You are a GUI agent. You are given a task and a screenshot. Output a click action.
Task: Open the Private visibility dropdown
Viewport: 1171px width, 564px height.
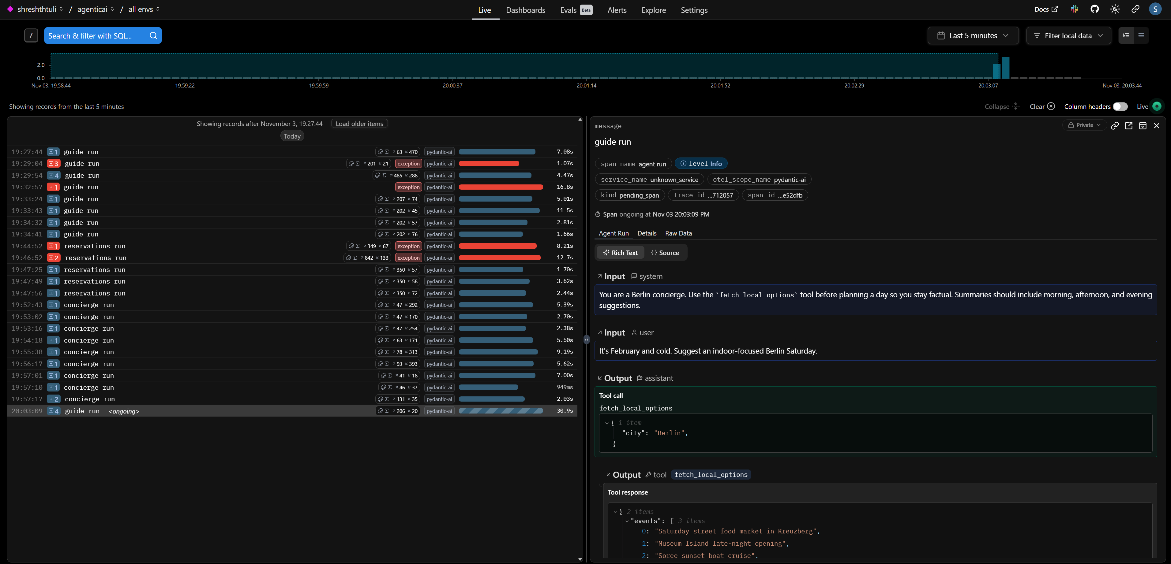tap(1084, 125)
